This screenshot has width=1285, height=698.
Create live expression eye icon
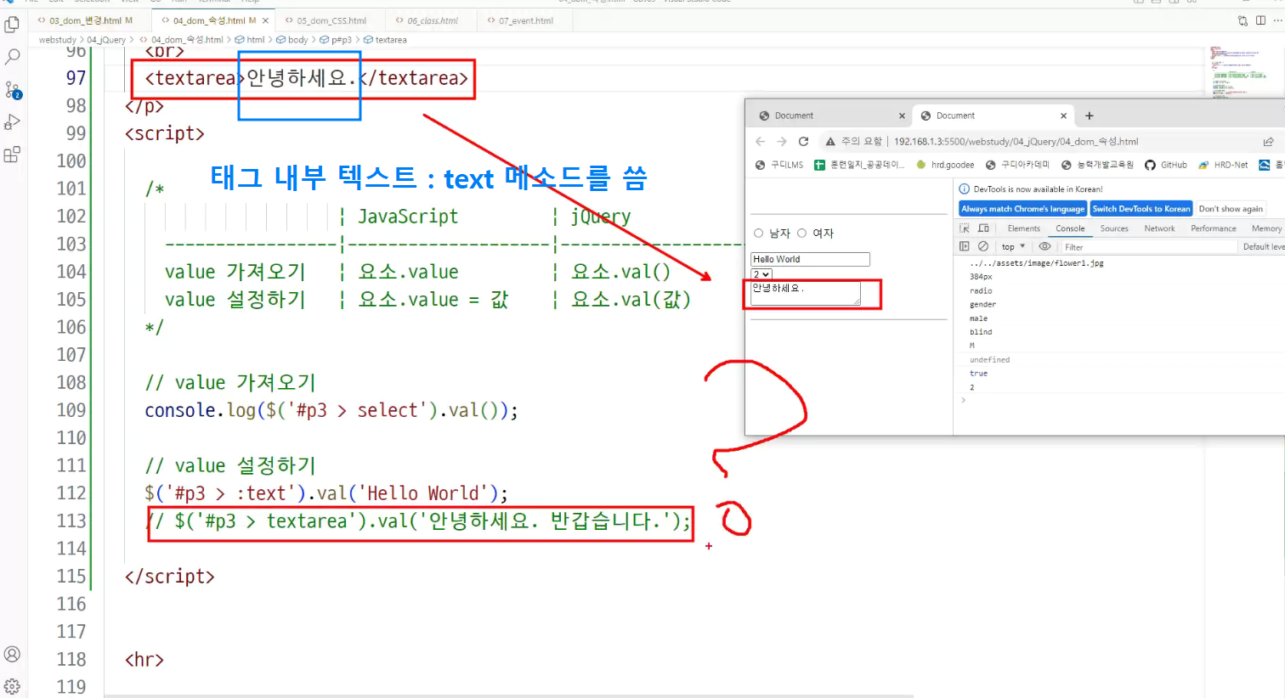tap(1045, 246)
